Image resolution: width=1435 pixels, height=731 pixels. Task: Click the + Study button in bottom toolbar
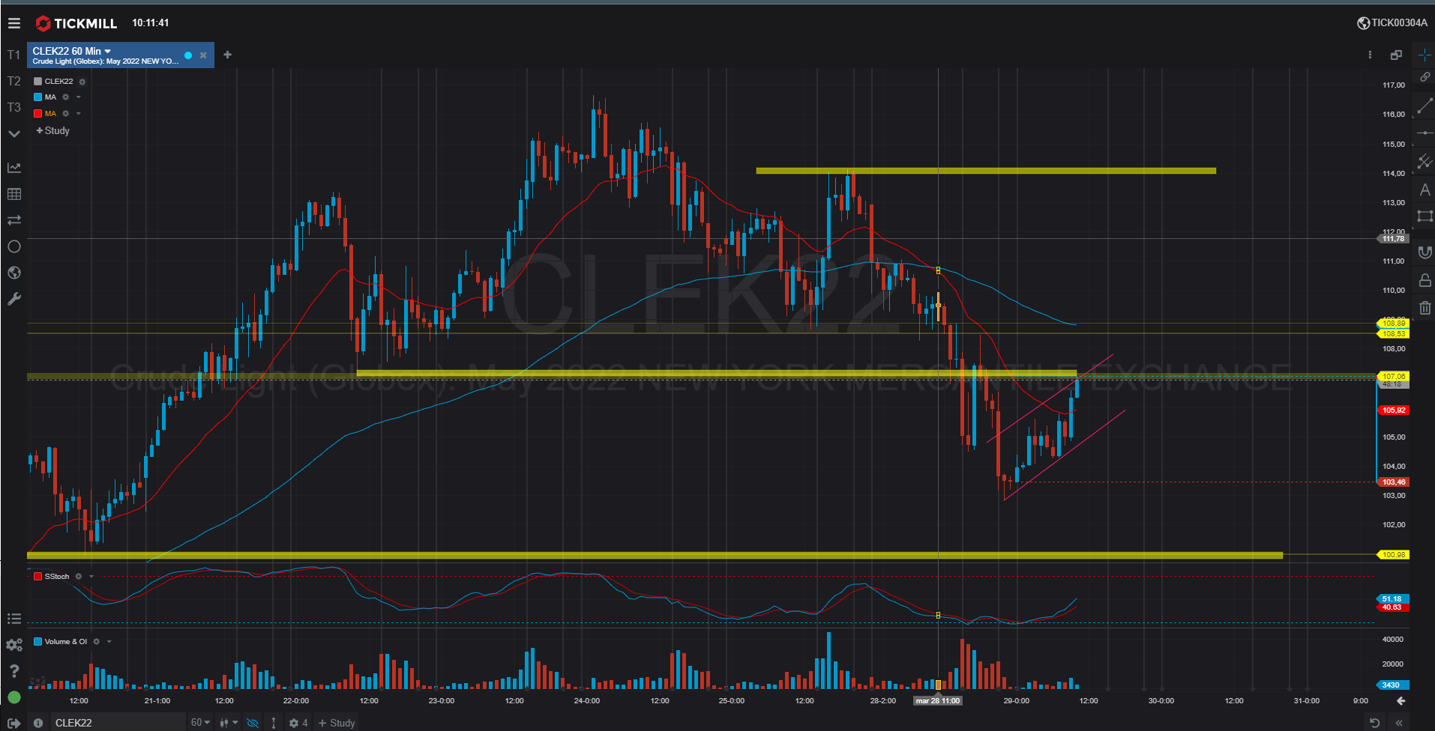point(337,723)
